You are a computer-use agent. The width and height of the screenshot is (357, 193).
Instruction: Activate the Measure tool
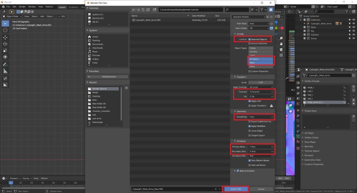(x=5, y=71)
